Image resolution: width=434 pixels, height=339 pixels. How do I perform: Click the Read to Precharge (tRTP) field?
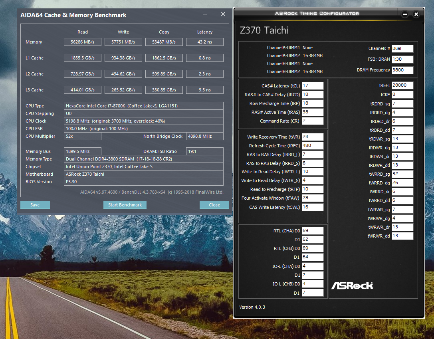(x=313, y=189)
